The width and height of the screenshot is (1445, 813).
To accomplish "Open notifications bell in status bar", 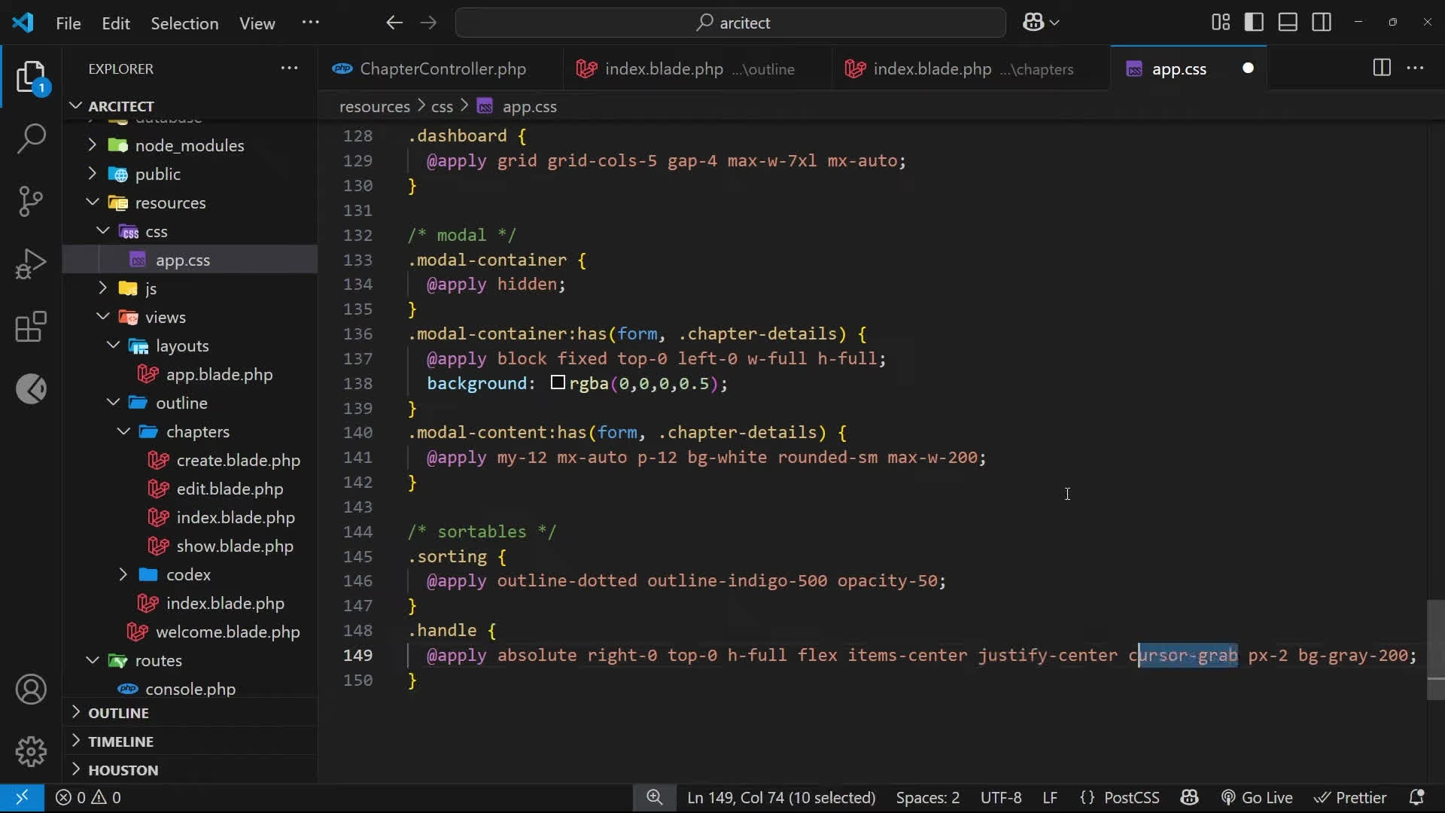I will tap(1416, 797).
